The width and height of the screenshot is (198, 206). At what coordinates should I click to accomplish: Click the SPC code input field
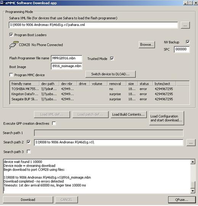coord(182,49)
